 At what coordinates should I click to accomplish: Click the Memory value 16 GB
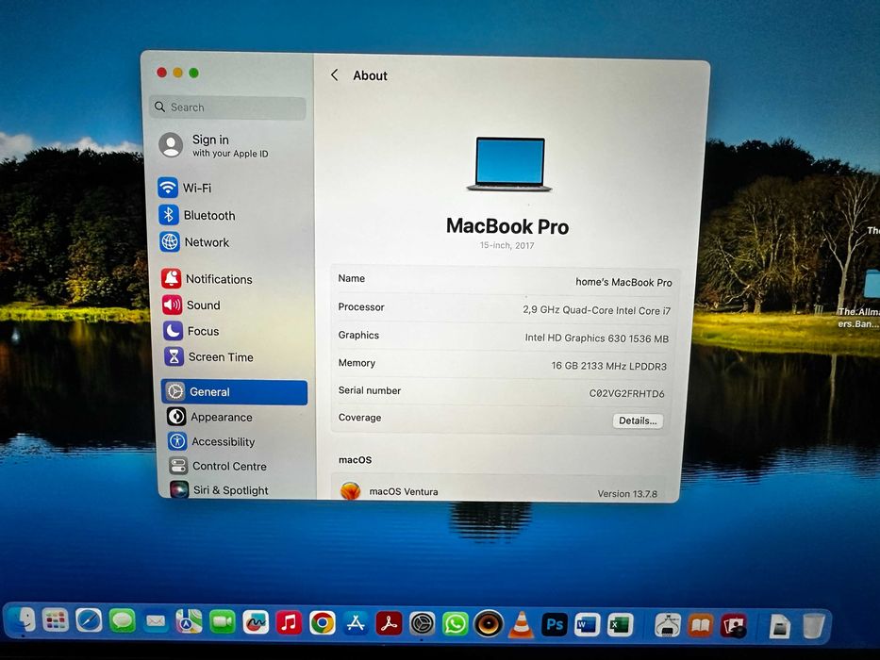click(x=609, y=366)
